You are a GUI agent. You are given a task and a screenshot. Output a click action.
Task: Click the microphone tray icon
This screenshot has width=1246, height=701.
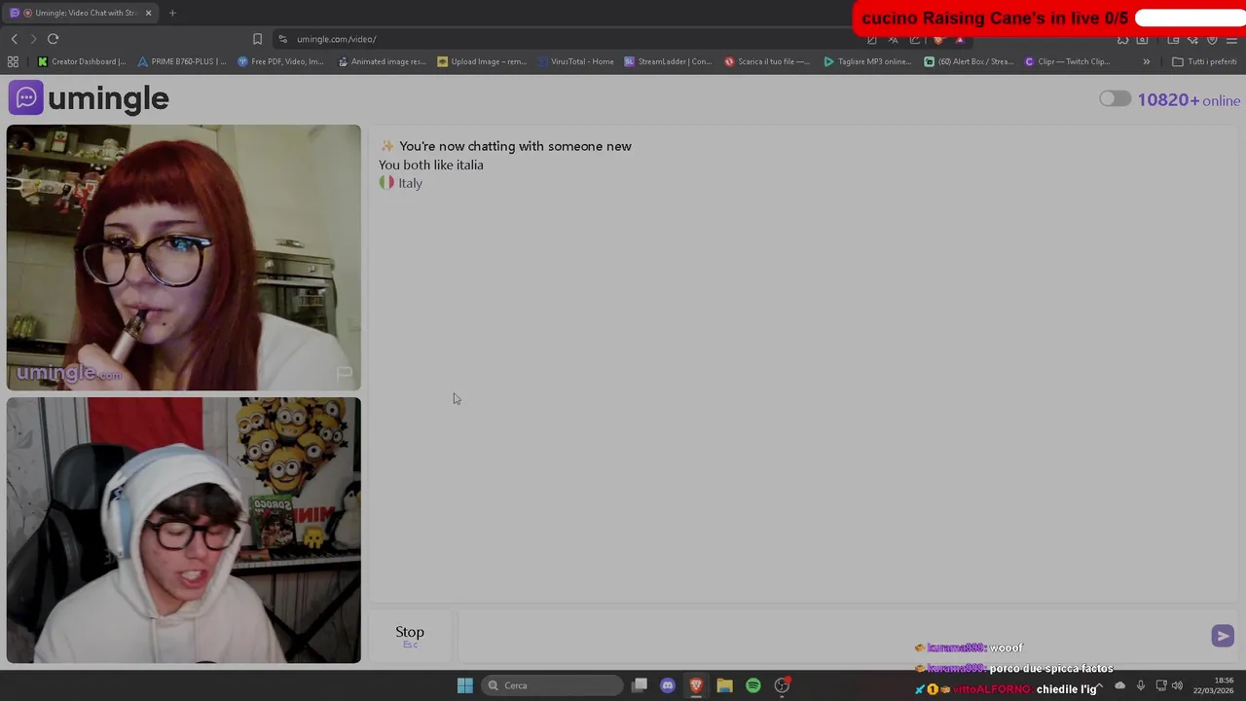click(x=1141, y=685)
